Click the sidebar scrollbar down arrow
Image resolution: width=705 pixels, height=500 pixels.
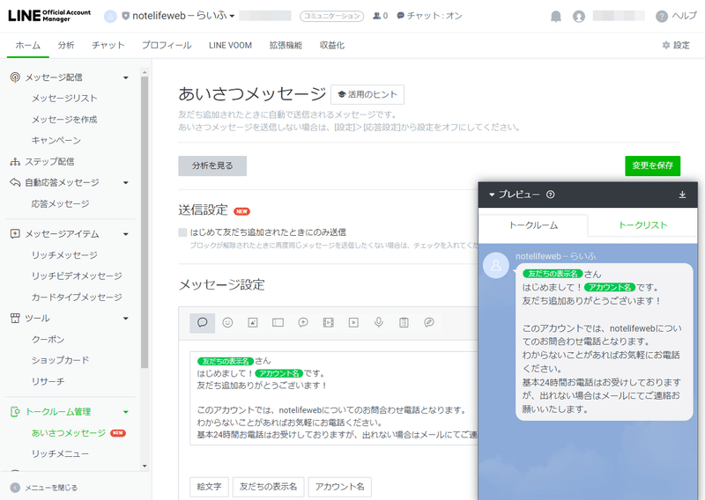coord(145,467)
